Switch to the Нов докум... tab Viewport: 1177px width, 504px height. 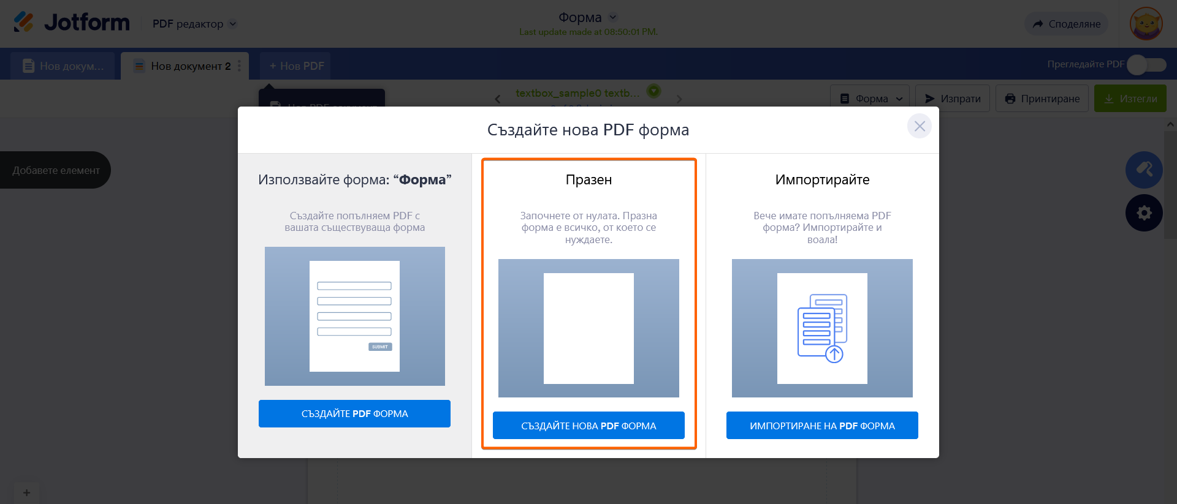[63, 66]
